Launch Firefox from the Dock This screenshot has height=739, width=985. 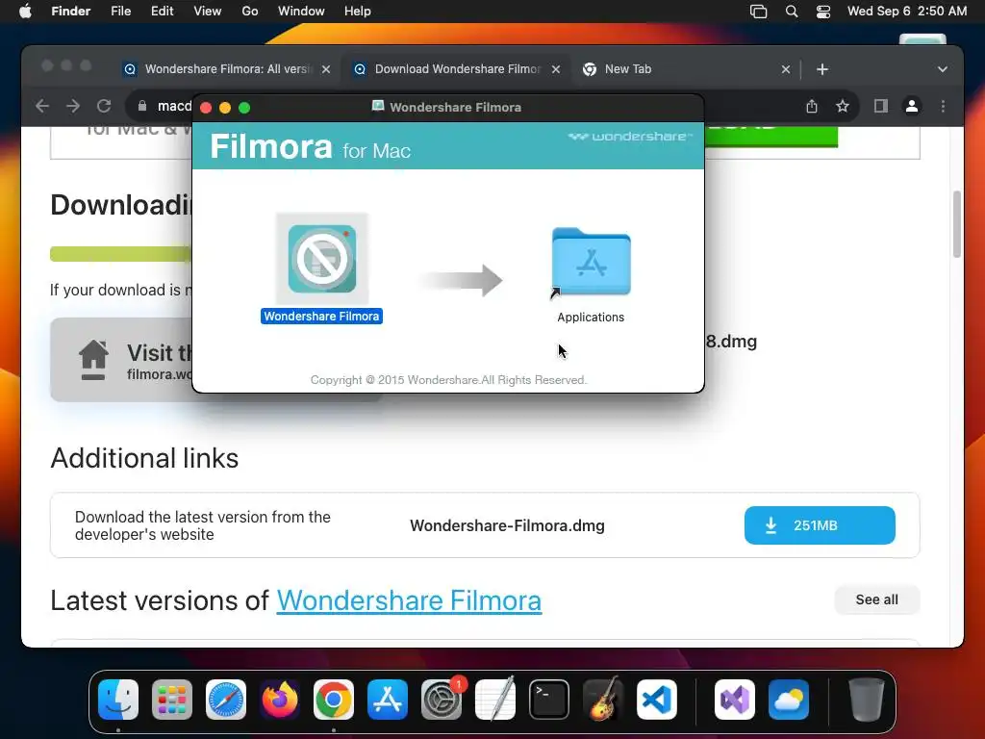[280, 700]
